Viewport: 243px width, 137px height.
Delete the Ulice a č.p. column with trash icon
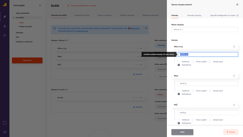click(x=234, y=46)
